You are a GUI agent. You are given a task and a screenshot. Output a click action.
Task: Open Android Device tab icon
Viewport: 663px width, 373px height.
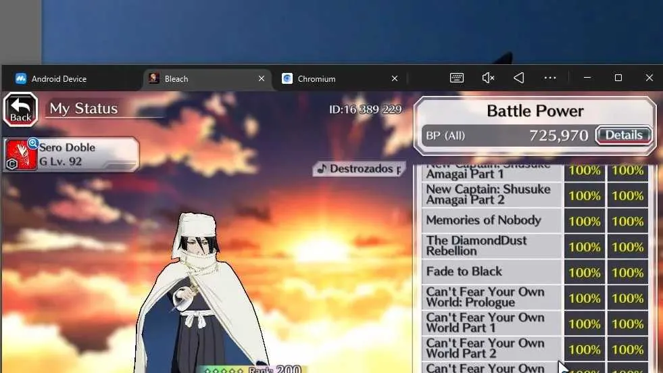(21, 78)
